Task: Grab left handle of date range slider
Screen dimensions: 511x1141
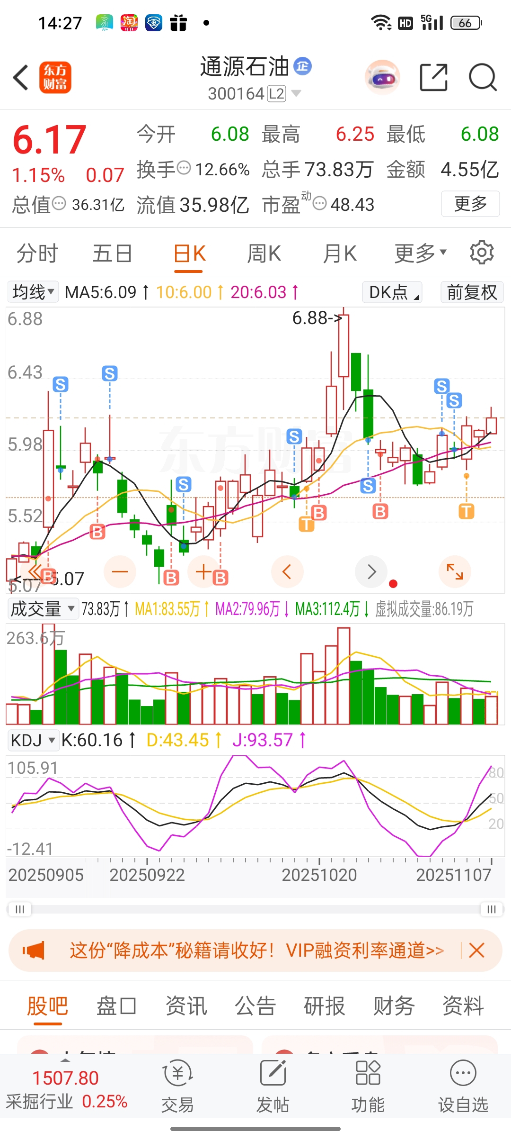Action: click(19, 909)
